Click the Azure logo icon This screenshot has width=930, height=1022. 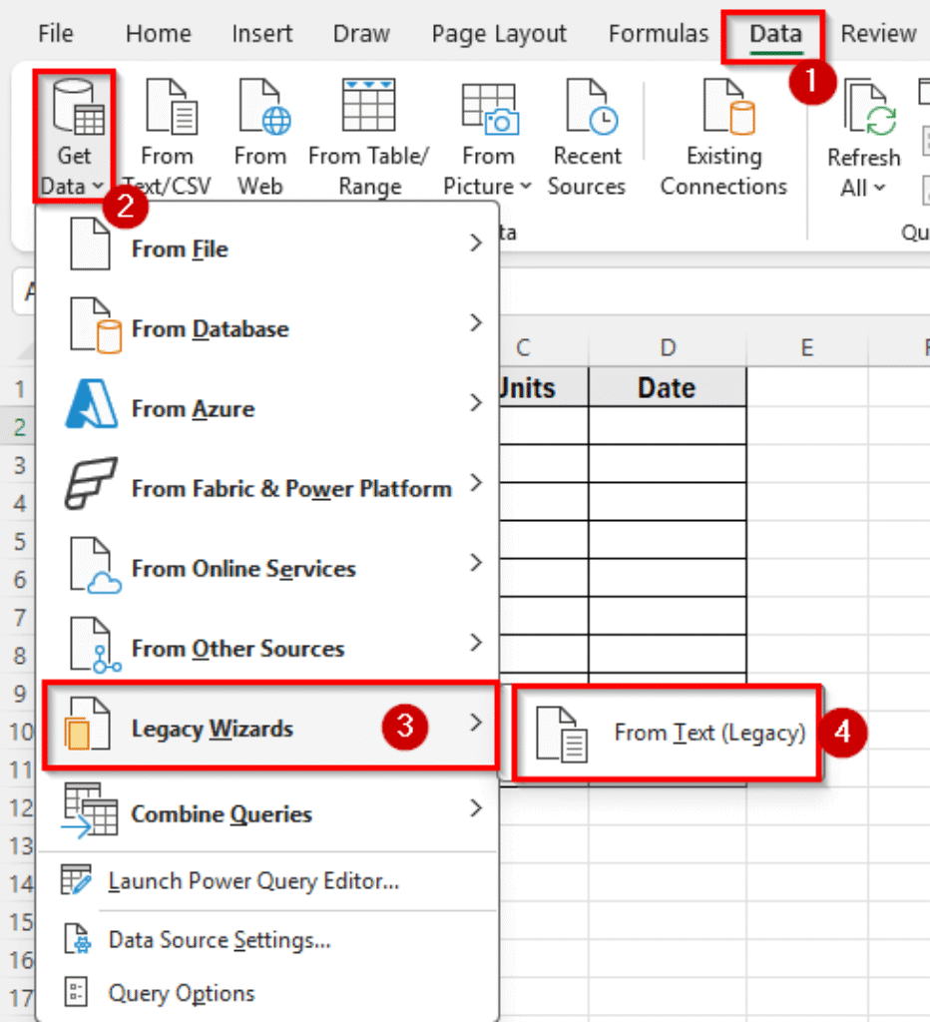click(x=92, y=403)
